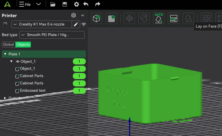Add a new plate
The image size is (222, 136).
click(x=112, y=18)
